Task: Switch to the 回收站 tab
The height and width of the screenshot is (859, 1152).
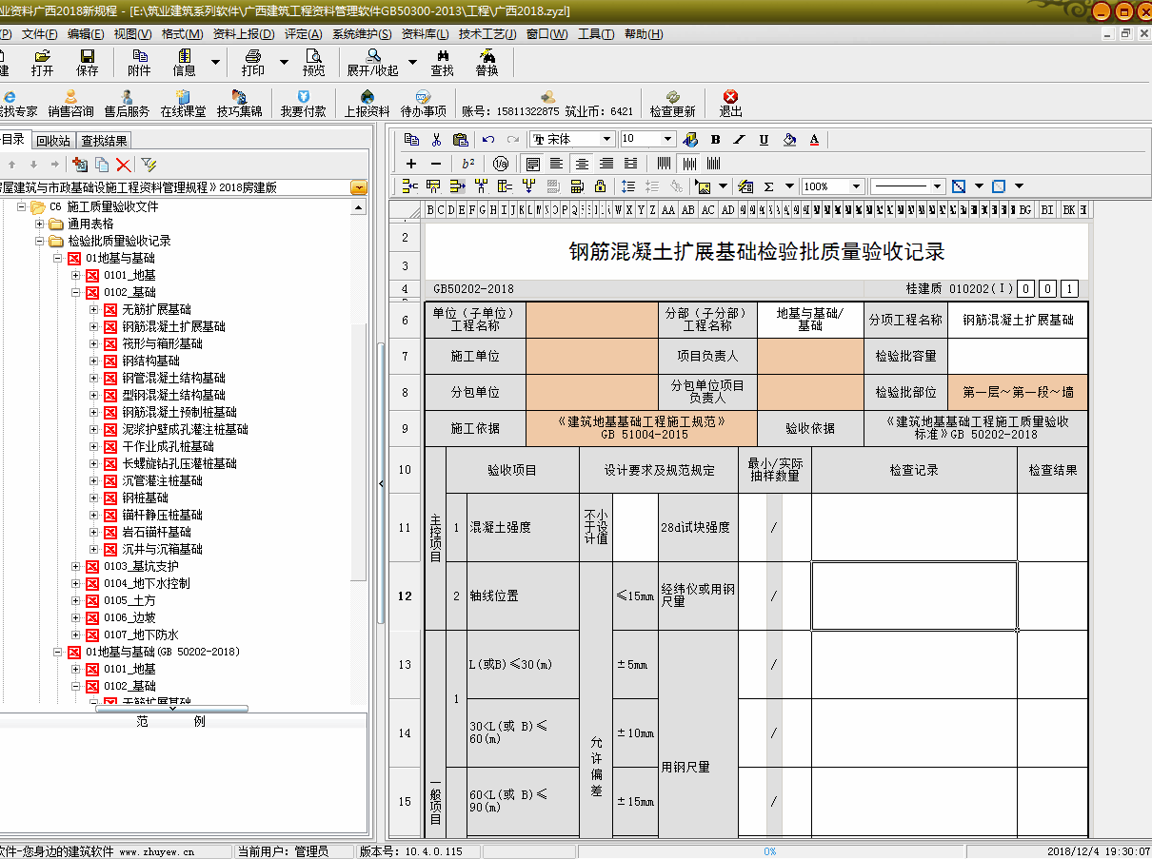Action: pos(53,141)
